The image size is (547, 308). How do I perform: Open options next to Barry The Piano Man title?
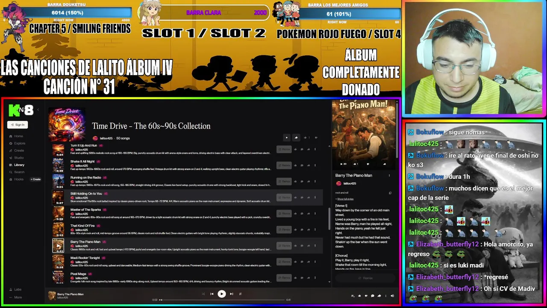[389, 175]
